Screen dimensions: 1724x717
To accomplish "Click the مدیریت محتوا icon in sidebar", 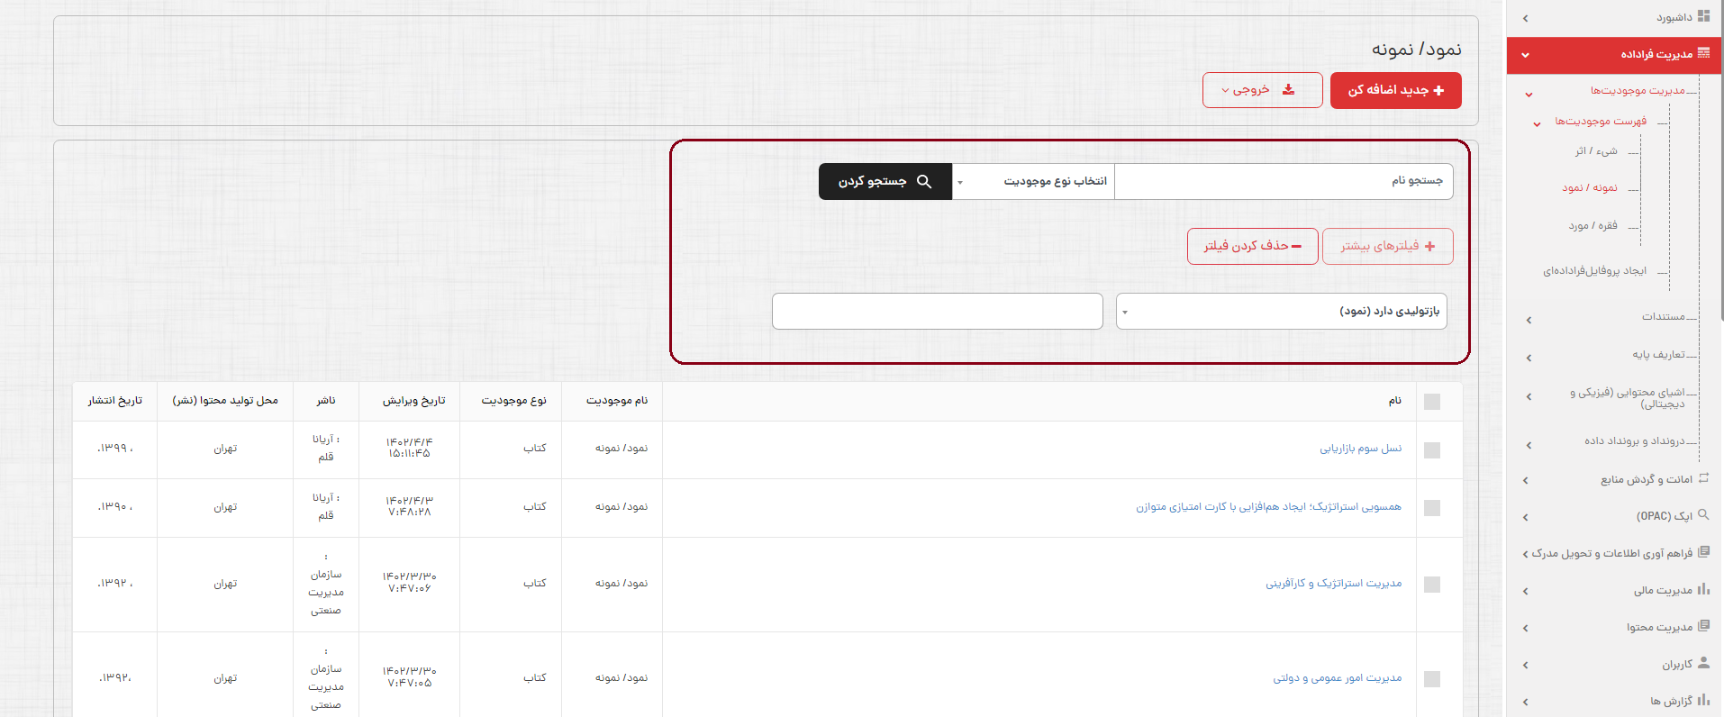I will (1703, 626).
